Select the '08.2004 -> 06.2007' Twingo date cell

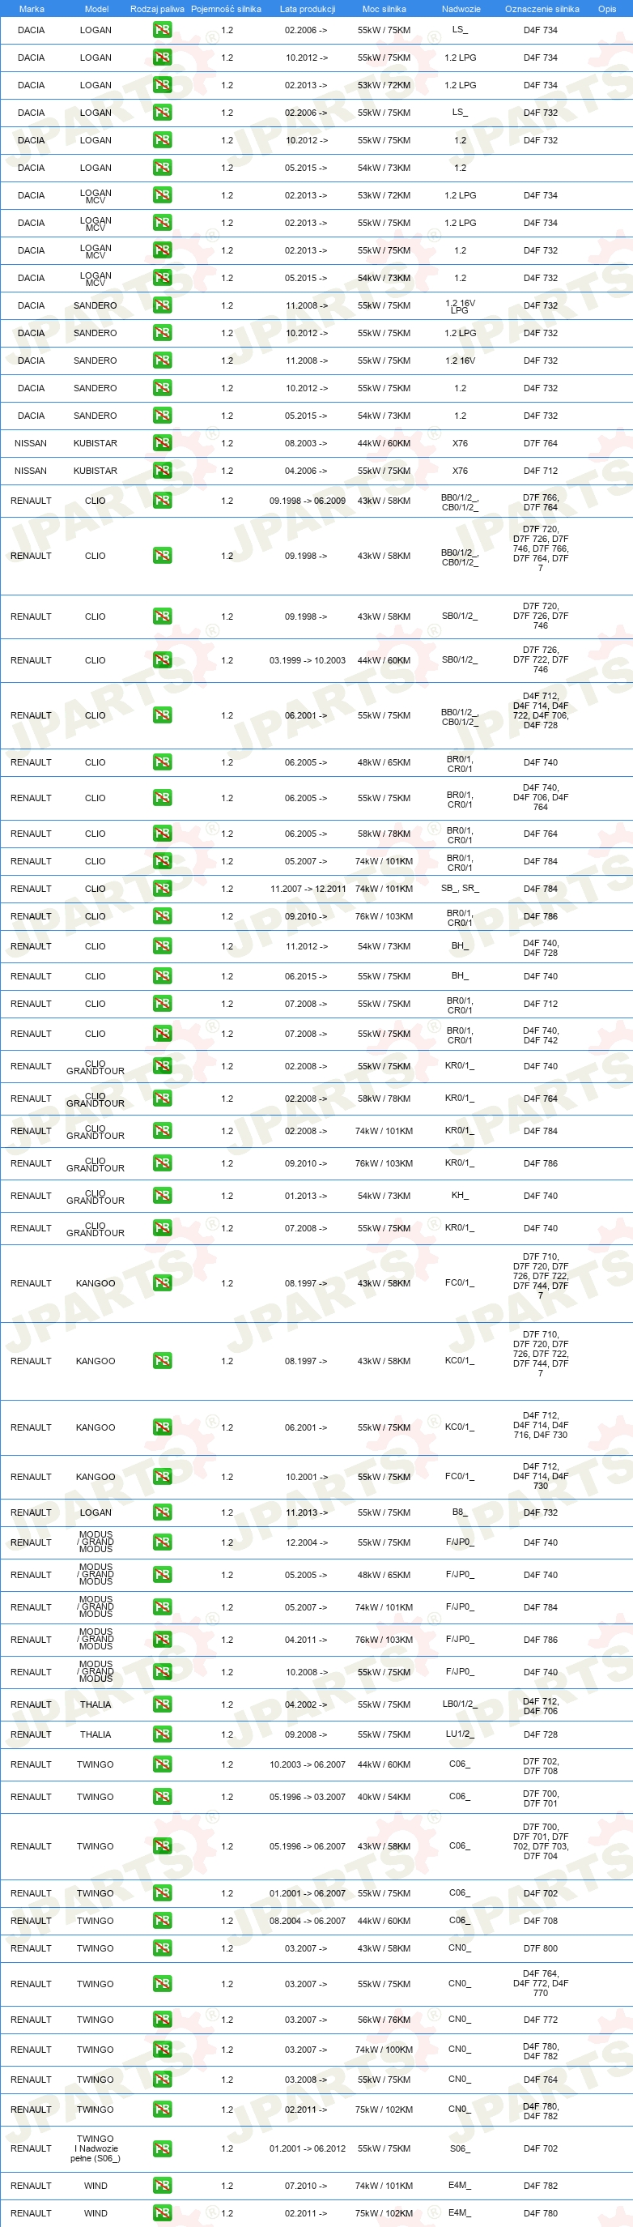click(x=308, y=1921)
